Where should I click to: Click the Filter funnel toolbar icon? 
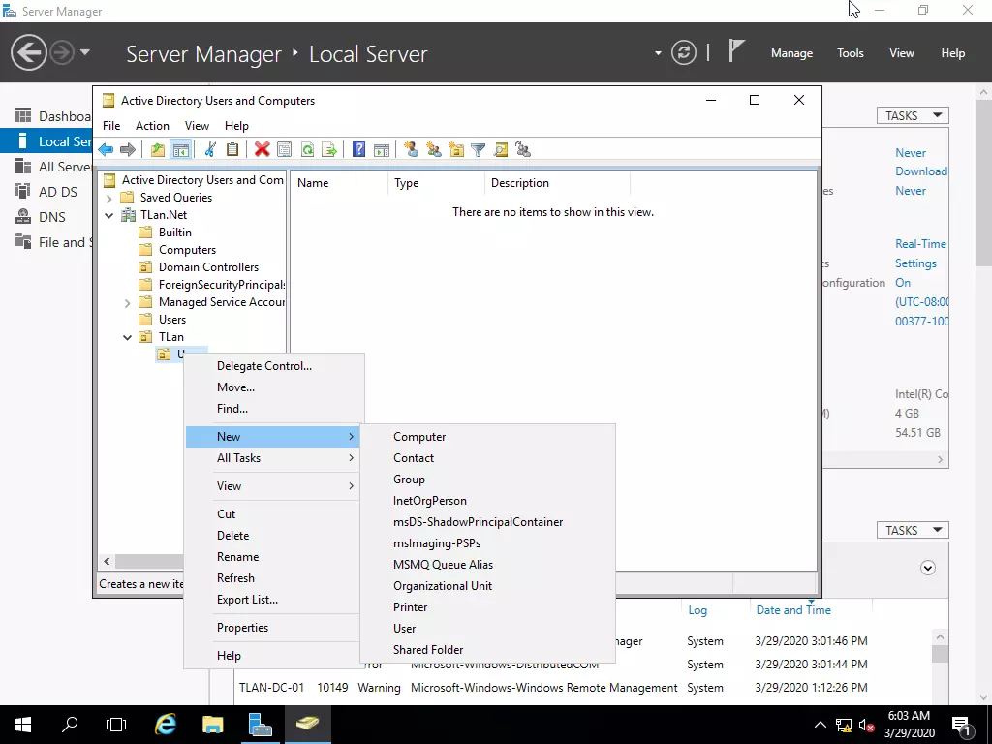[x=479, y=150]
